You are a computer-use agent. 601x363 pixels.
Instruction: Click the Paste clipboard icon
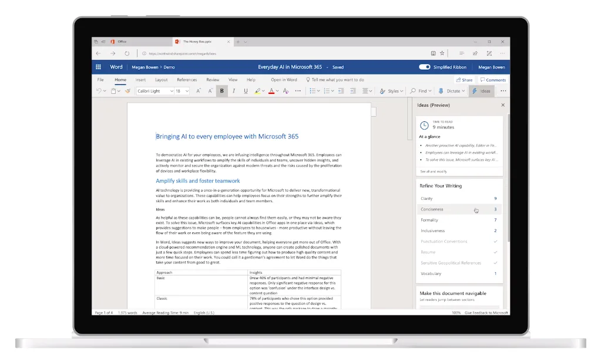coord(113,91)
